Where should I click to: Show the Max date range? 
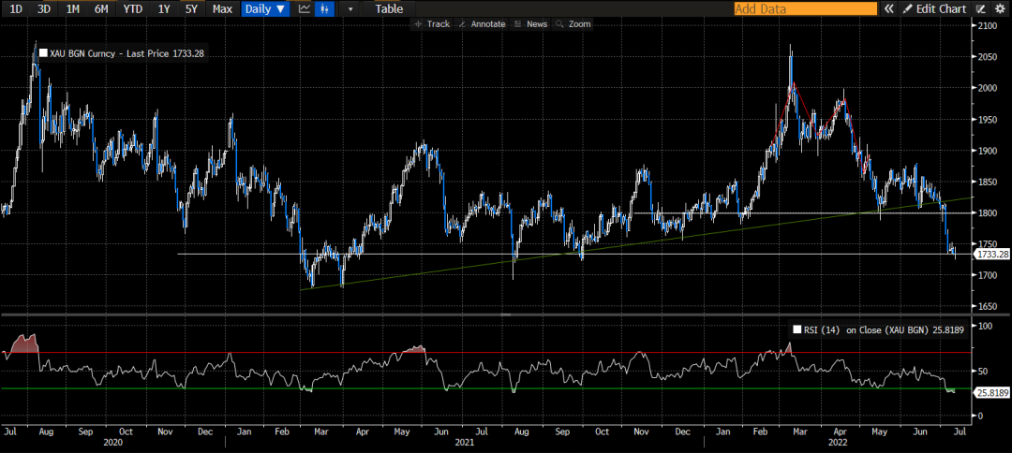tap(222, 8)
